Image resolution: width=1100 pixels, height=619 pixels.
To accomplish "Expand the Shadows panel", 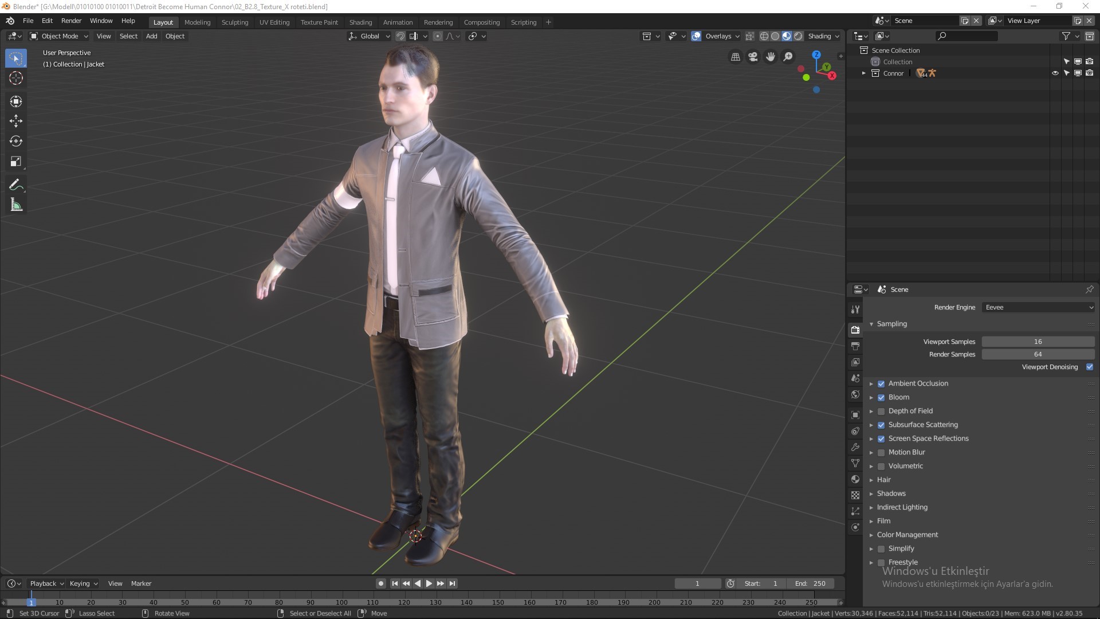I will 871,494.
